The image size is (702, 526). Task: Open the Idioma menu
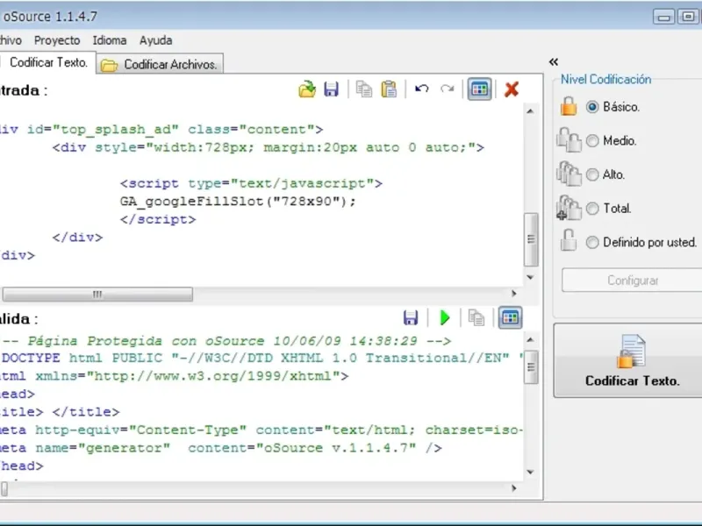[110, 40]
